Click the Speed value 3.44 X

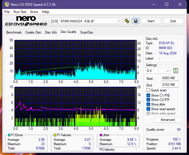click(x=176, y=148)
